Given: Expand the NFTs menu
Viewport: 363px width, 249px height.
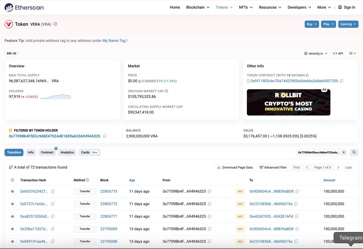Looking at the screenshot, I should point(246,7).
